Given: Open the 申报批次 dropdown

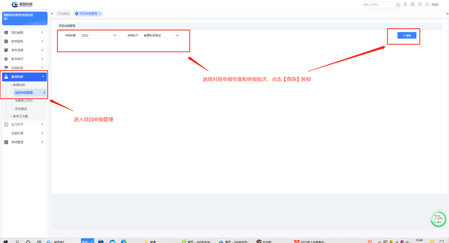Looking at the screenshot, I should [x=161, y=35].
